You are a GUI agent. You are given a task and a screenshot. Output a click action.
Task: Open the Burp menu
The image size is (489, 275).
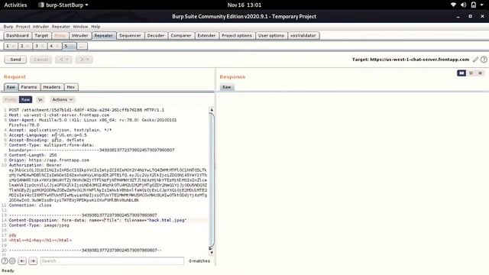click(x=8, y=27)
